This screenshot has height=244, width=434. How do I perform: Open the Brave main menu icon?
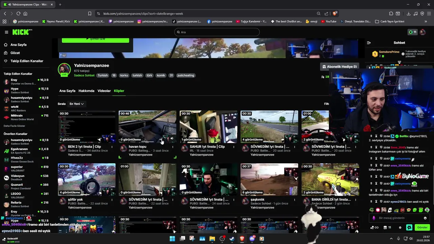(429, 14)
